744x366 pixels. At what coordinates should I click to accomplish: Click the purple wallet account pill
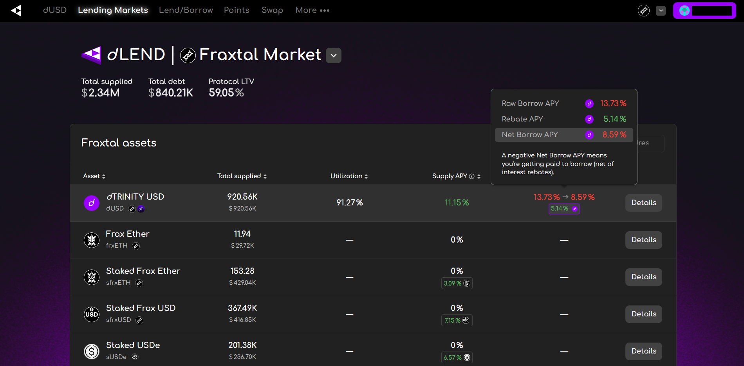pyautogui.click(x=704, y=11)
